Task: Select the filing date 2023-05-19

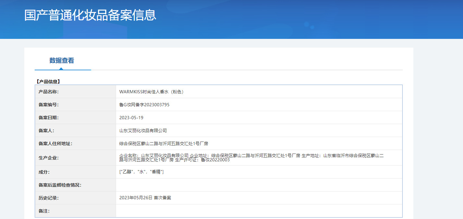Action: point(131,118)
